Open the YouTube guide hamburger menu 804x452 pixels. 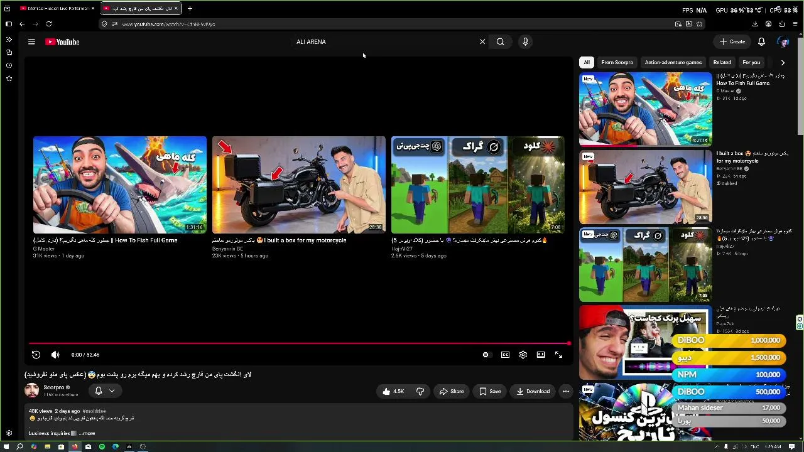pos(31,42)
